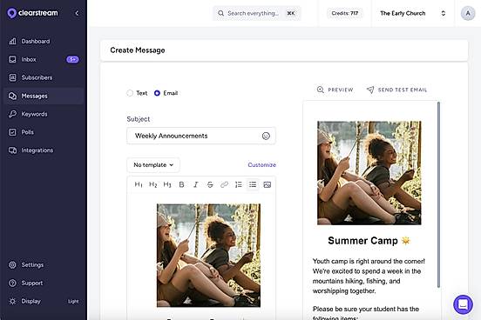Click the Summer Camp heading in preview
Screen dimensions: 481x320
pos(369,241)
